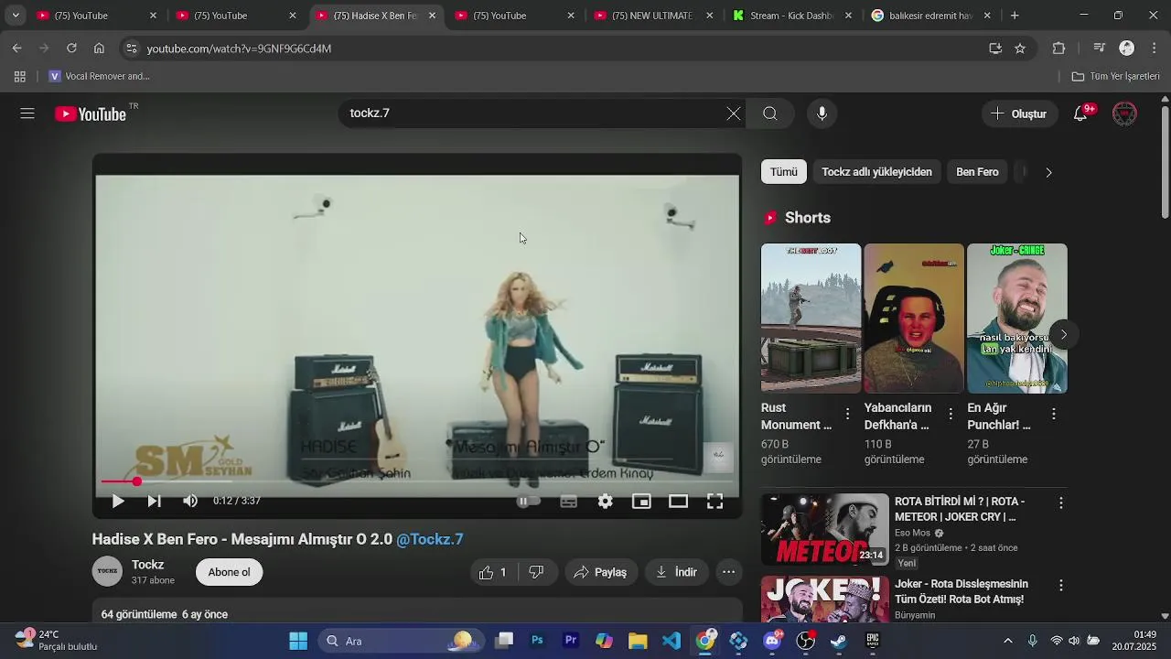Open the ROTA BİTİRDİ Mİ video title

pos(961,509)
